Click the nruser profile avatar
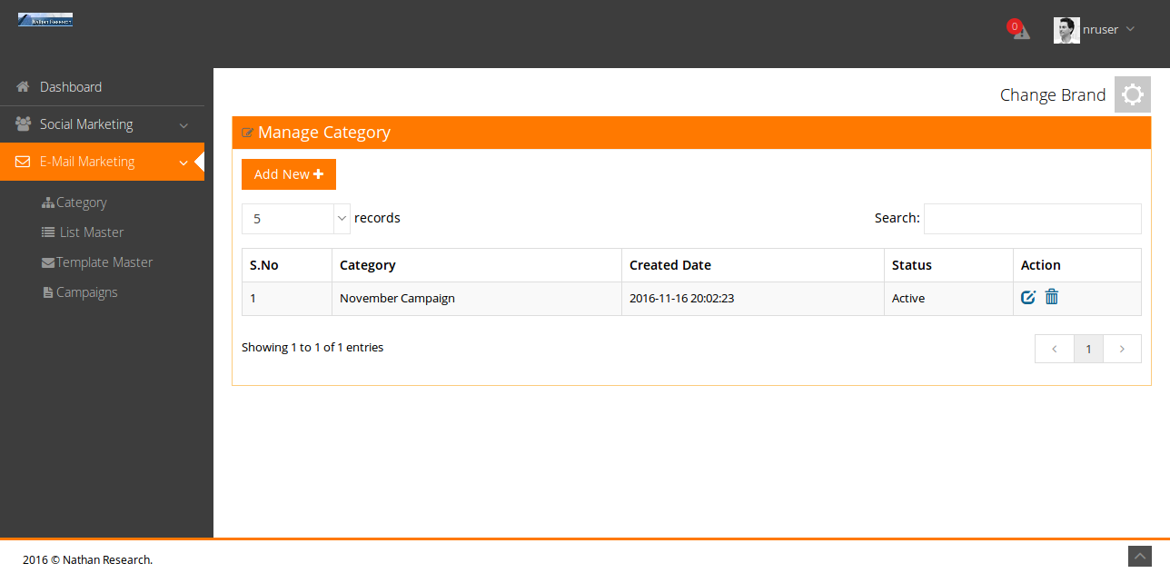 point(1066,30)
